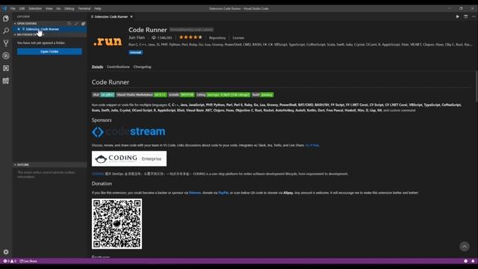Click Live Share in the status bar
Image resolution: width=478 pixels, height=269 pixels.
[x=28, y=261]
